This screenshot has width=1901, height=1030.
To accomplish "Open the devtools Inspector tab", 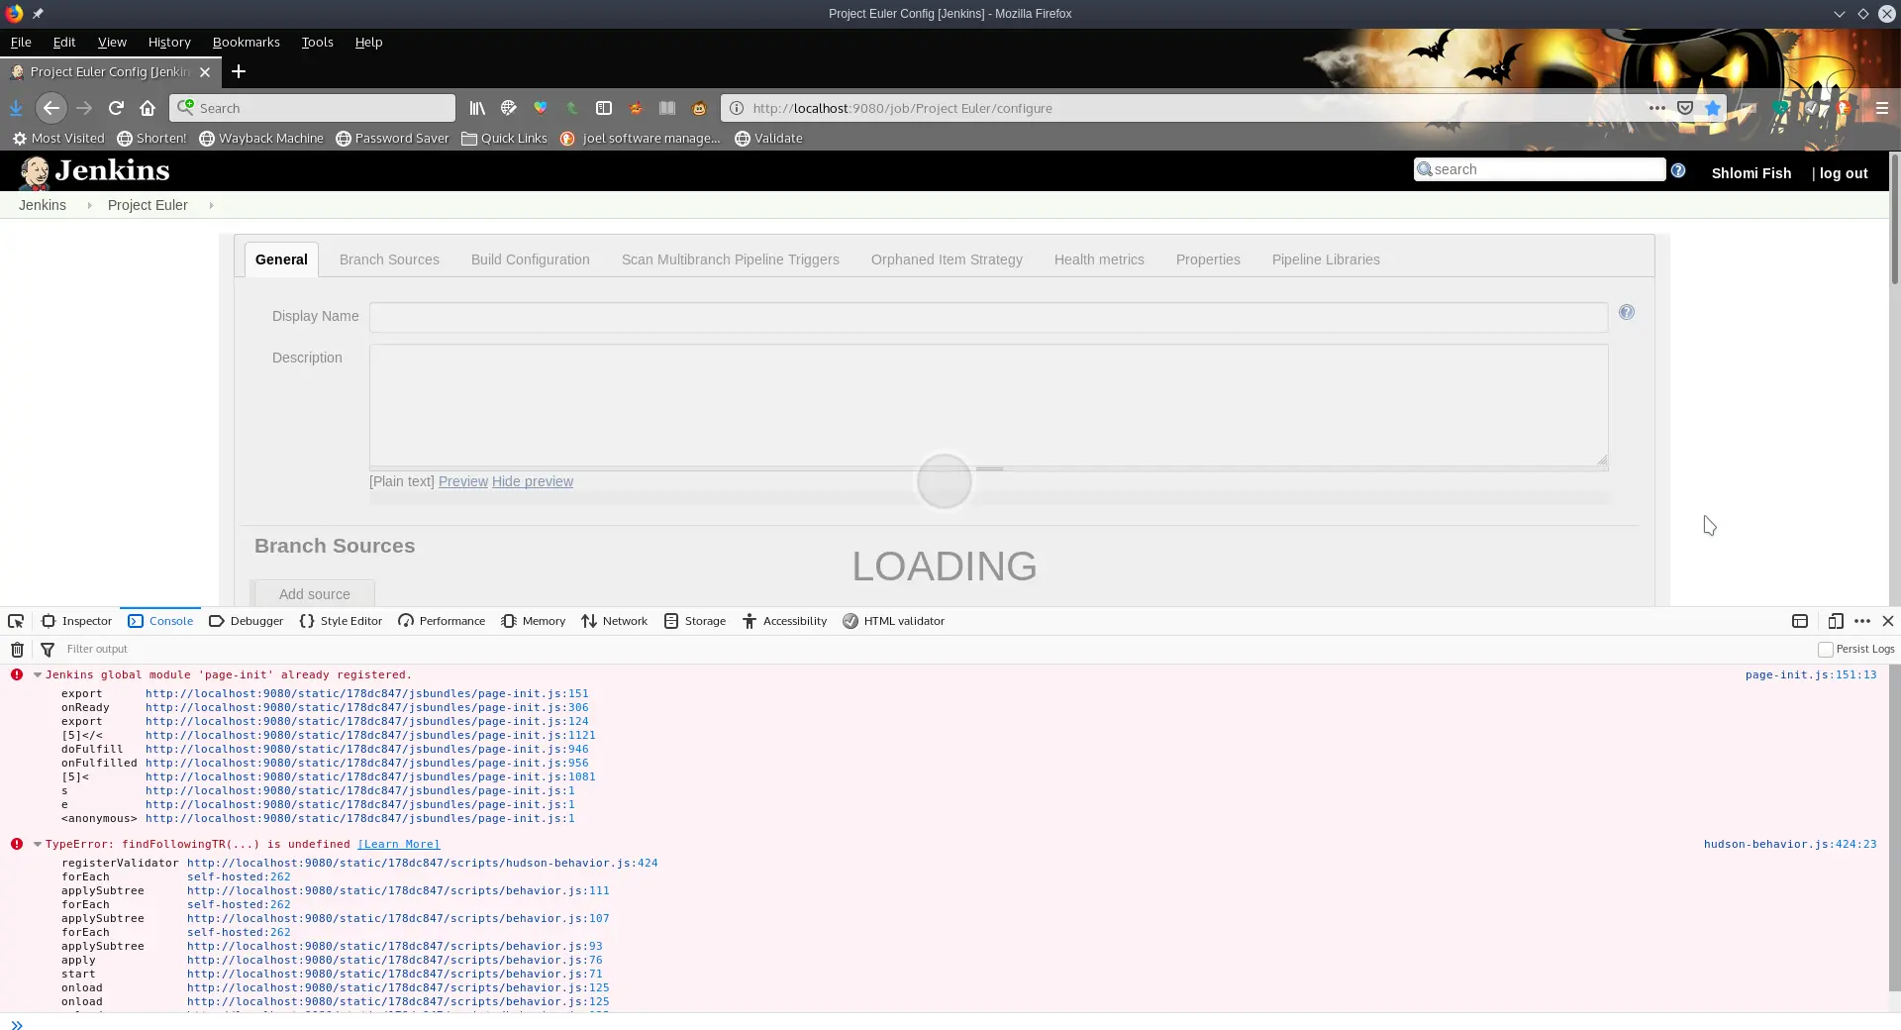I will (76, 621).
